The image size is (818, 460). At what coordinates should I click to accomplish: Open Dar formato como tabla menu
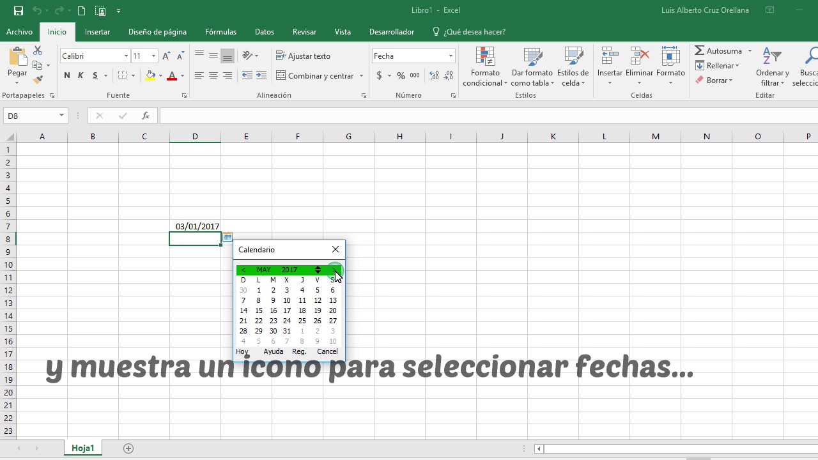tap(532, 66)
